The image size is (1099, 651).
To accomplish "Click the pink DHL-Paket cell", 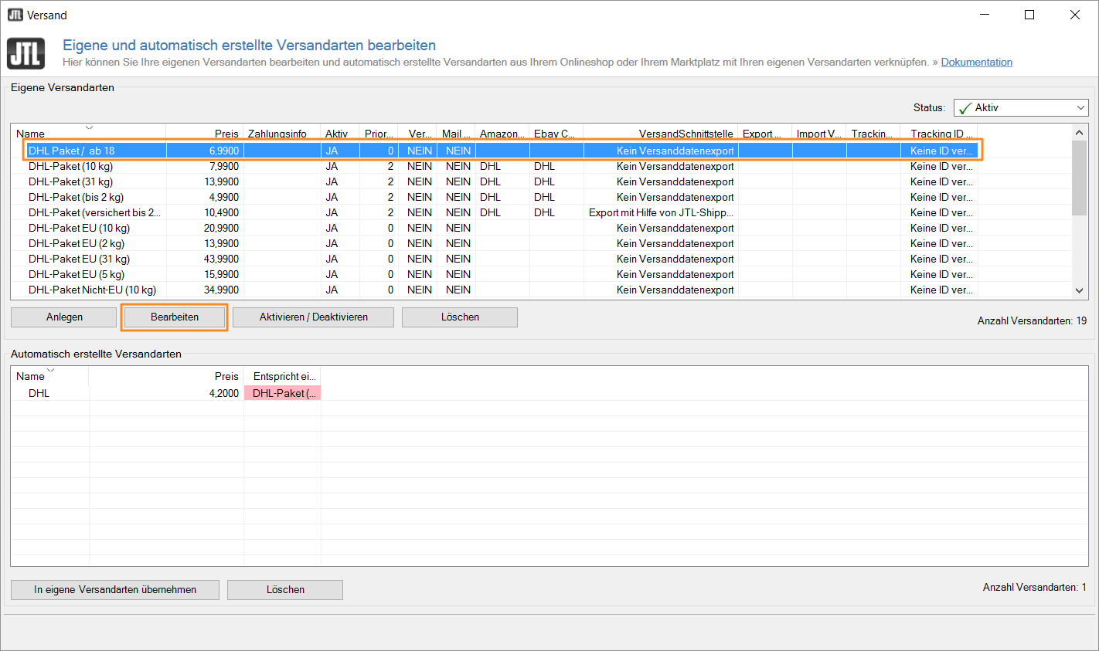I will point(282,393).
